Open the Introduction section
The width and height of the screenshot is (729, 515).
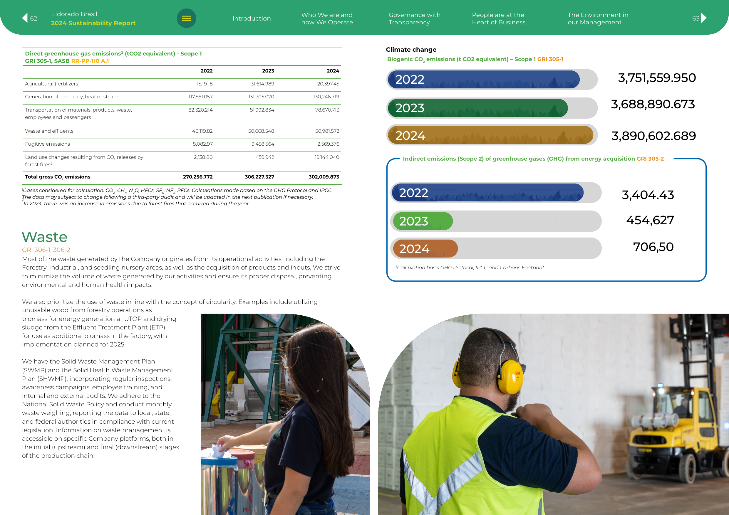[252, 18]
